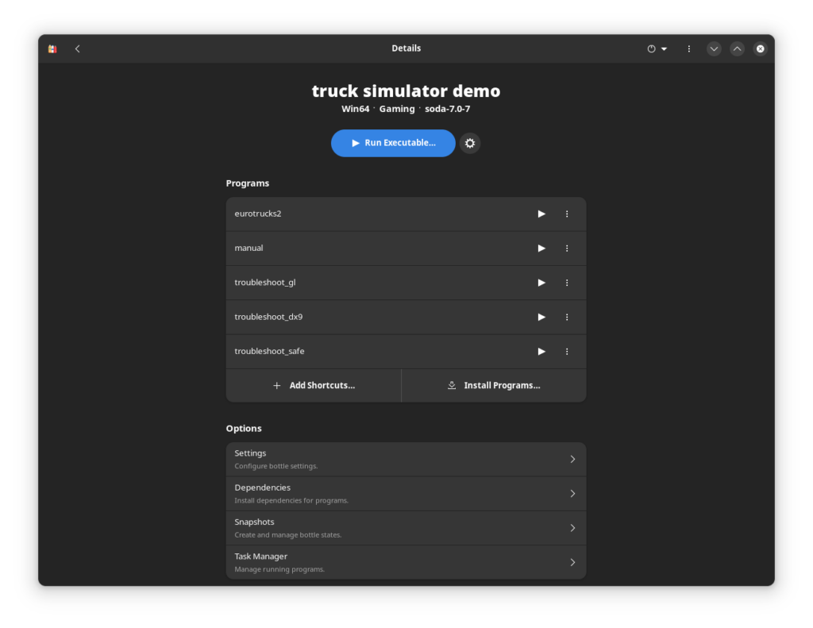Image resolution: width=813 pixels, height=628 pixels.
Task: Open the bottle power state dropdown
Action: 664,48
